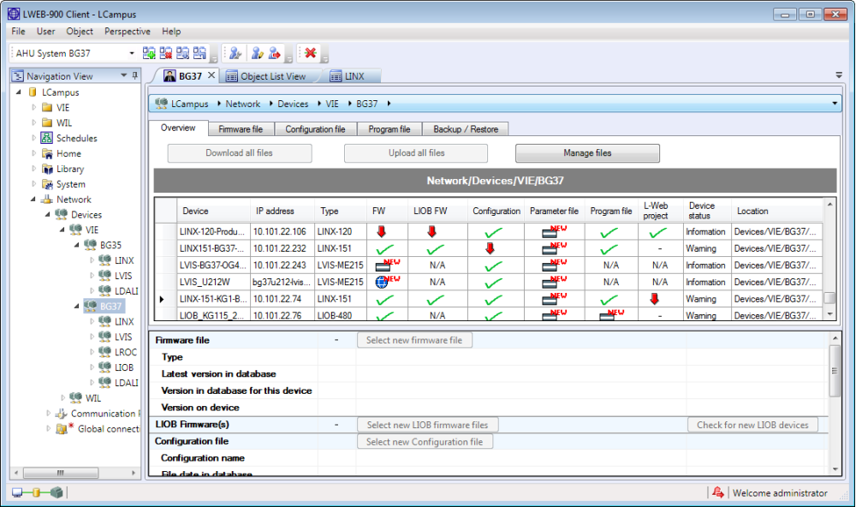This screenshot has width=856, height=507.
Task: Click Check for new LIOB devices button
Action: (x=752, y=425)
